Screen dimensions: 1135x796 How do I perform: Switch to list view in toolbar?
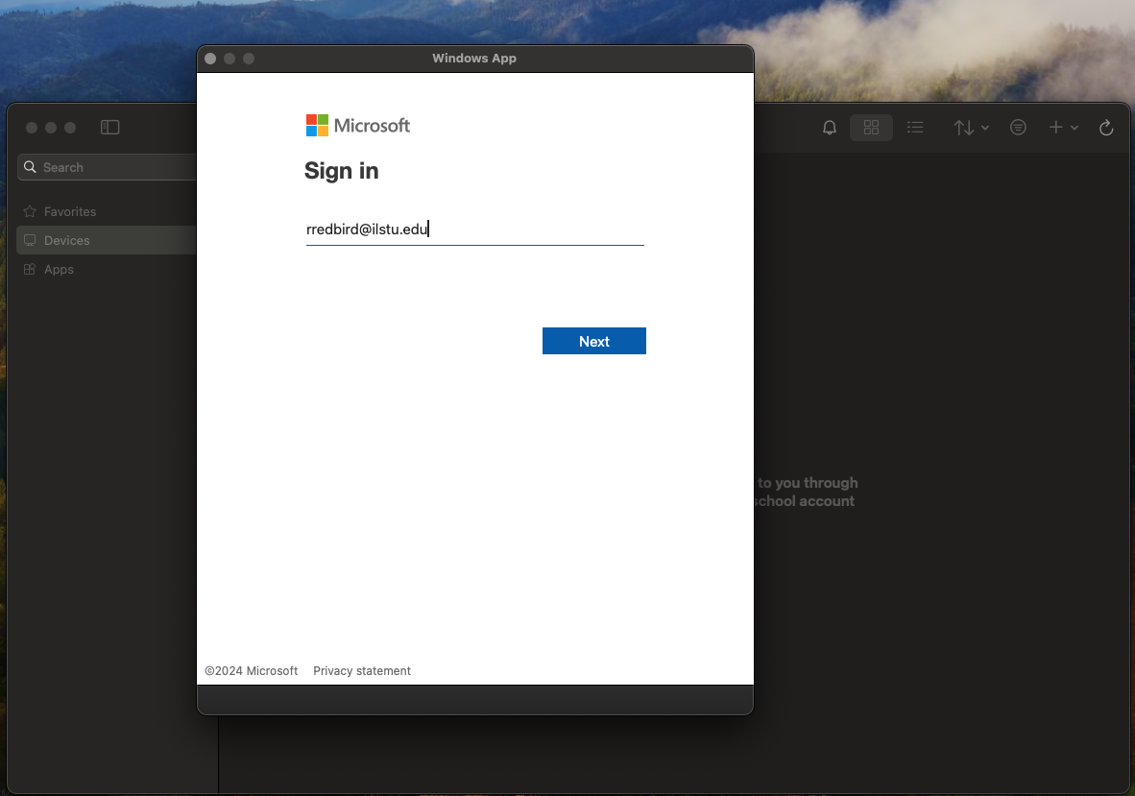point(915,128)
